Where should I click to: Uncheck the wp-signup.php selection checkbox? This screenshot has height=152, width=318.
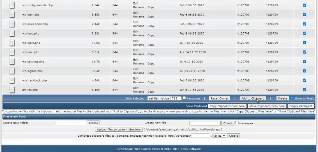305,71
